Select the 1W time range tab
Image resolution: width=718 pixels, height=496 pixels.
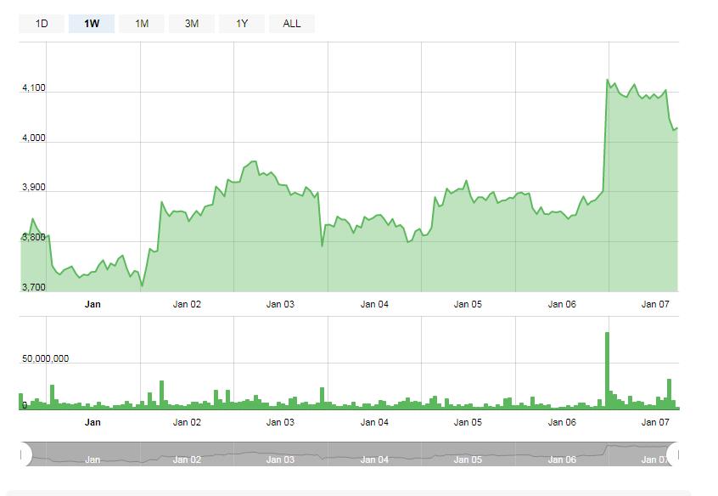[x=92, y=24]
